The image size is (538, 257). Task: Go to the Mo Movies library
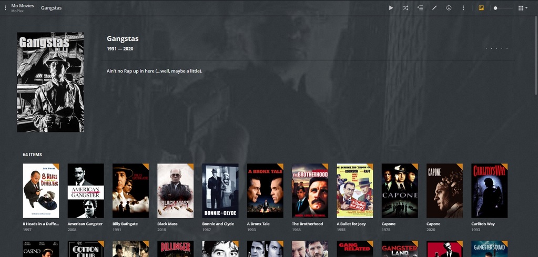pos(22,5)
